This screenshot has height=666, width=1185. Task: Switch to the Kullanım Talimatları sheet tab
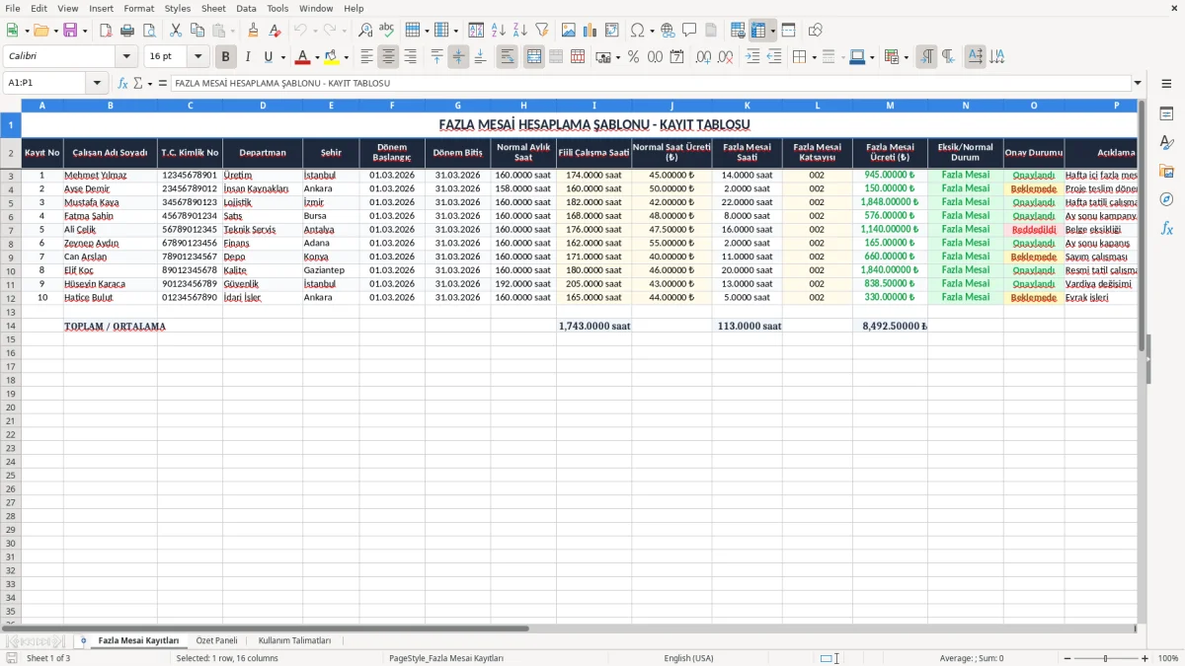coord(294,640)
